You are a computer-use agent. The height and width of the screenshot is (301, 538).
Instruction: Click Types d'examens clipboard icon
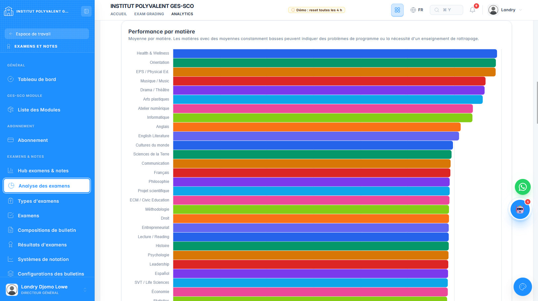click(x=11, y=201)
